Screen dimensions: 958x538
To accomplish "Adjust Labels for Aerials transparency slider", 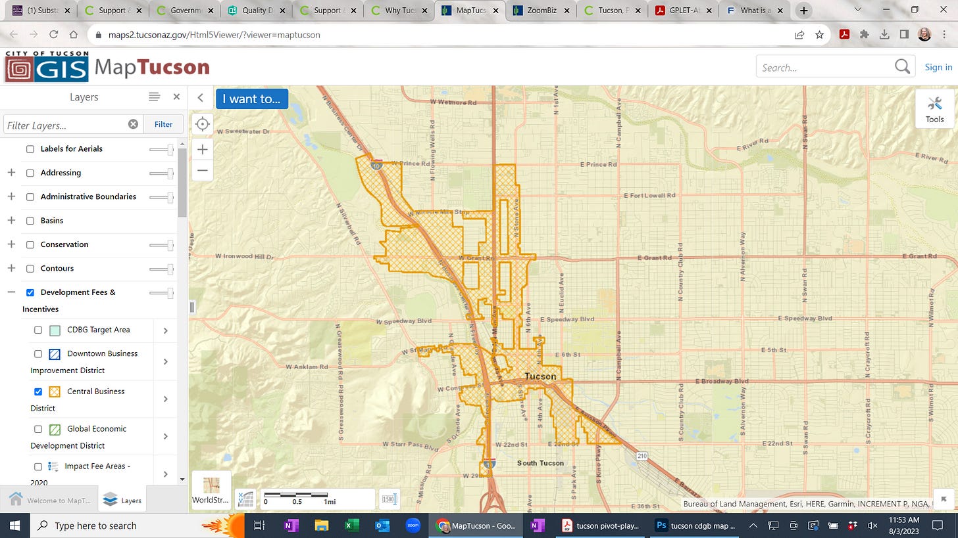I will click(x=161, y=150).
